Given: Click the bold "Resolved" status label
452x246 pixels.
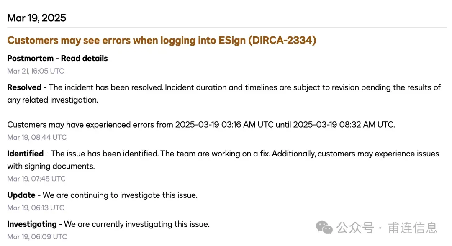Looking at the screenshot, I should (24, 87).
